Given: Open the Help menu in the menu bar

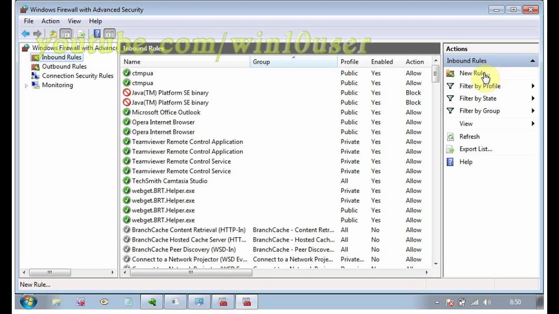Looking at the screenshot, I should pyautogui.click(x=95, y=21).
